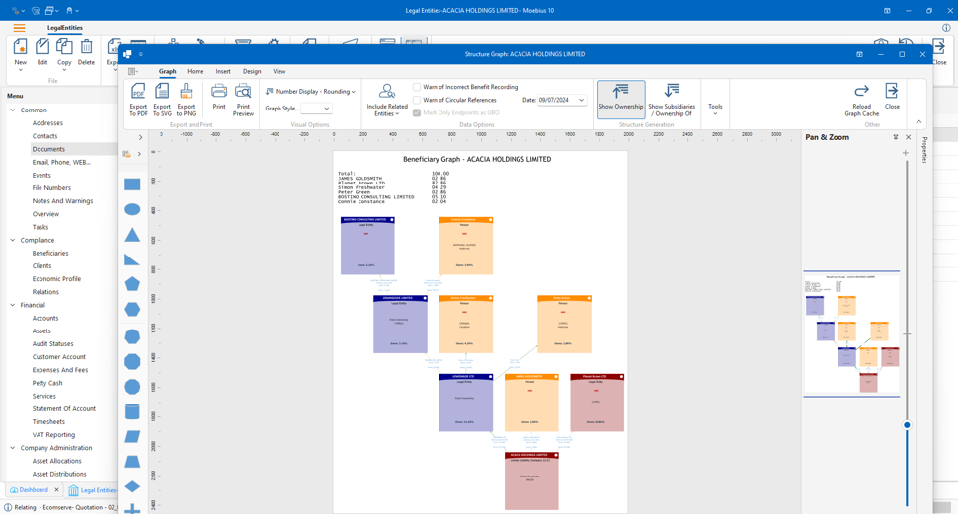This screenshot has height=514, width=958.
Task: Collapse the Common tree section
Action: (x=12, y=110)
